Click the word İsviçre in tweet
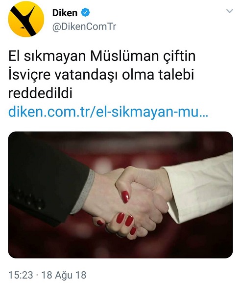The width and height of the screenshot is (241, 283). pos(29,75)
